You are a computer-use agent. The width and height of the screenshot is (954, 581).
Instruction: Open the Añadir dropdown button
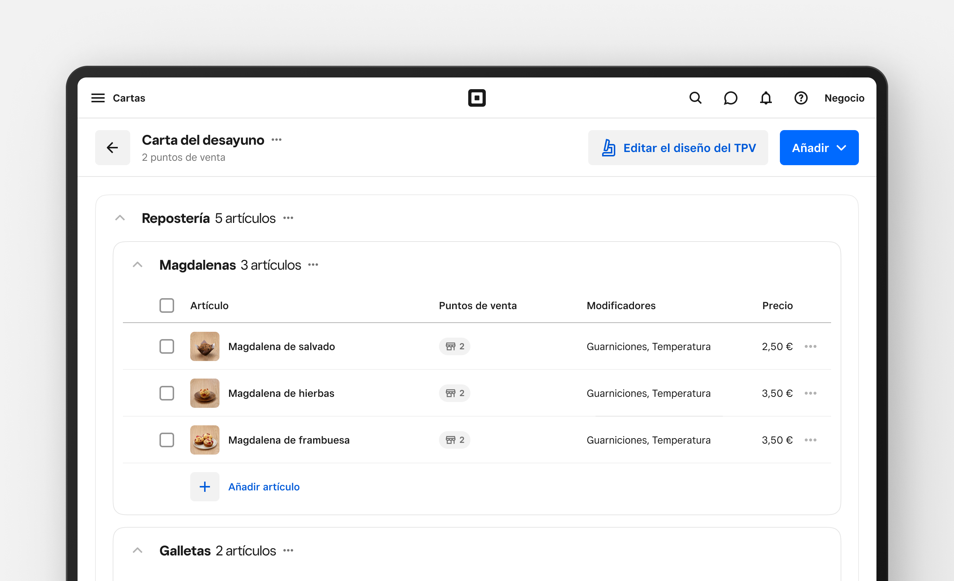click(x=819, y=147)
